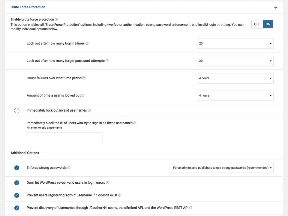Viewport: 288px width, 216px height.
Task: Switch brute force protection to OFF
Action: [257, 24]
